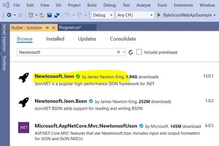Click the refresh icon beside search box
This screenshot has width=219, height=146.
[131, 52]
